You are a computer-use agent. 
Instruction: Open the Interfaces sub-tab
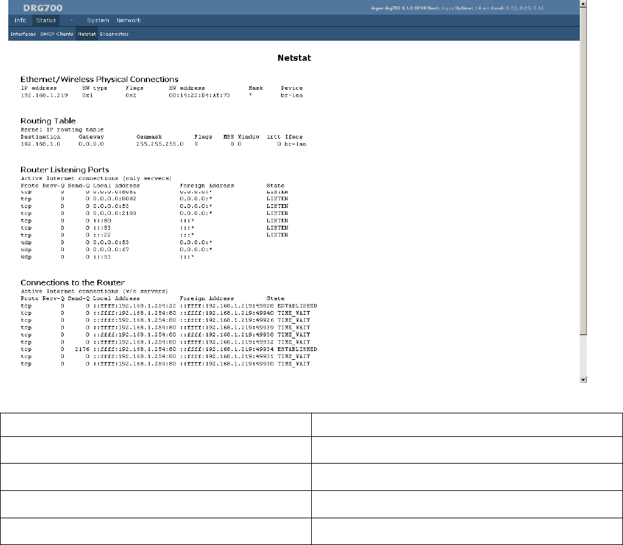[x=23, y=34]
